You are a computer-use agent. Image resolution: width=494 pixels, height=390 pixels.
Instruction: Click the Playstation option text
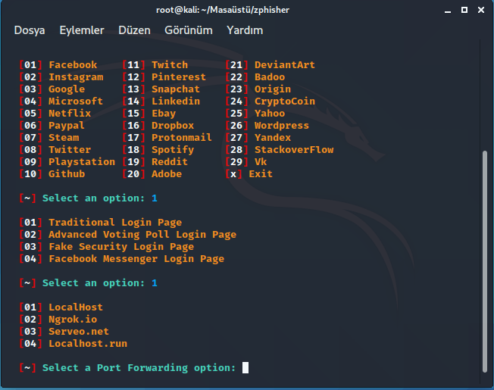click(x=82, y=162)
